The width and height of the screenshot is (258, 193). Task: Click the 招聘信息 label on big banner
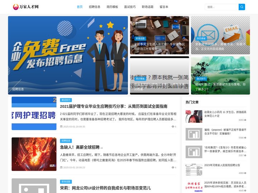(x=18, y=89)
